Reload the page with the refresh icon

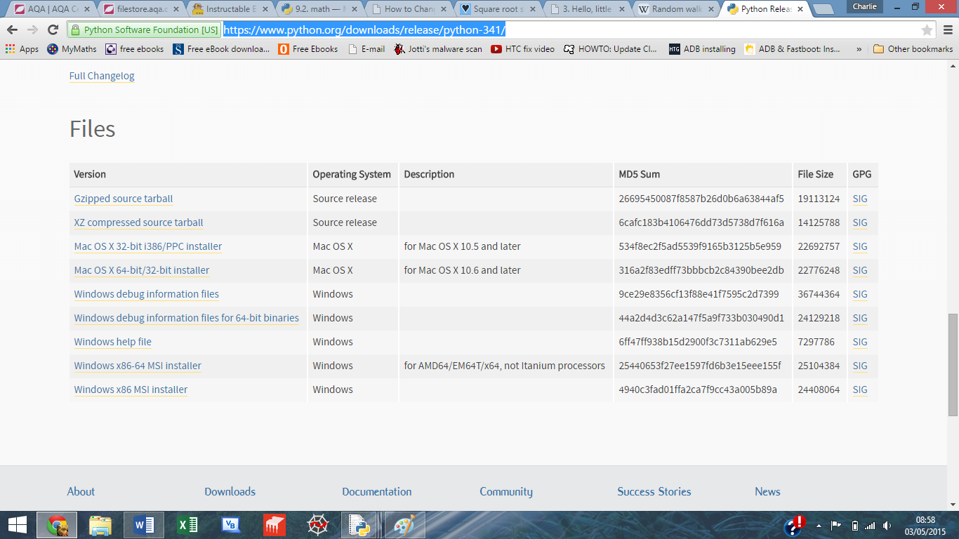(53, 29)
